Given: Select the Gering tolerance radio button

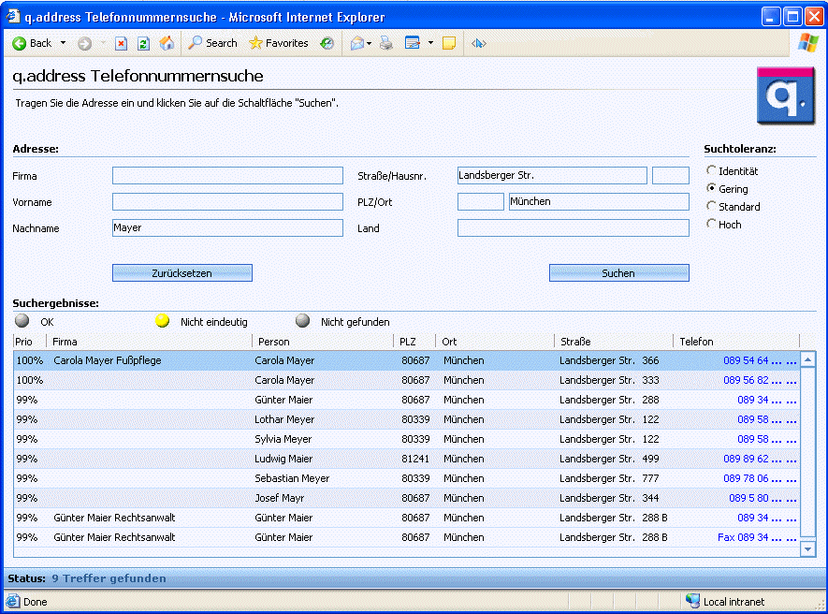Looking at the screenshot, I should click(711, 189).
